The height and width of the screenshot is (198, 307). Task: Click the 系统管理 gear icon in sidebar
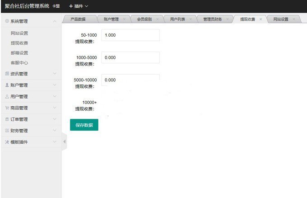coord(7,21)
